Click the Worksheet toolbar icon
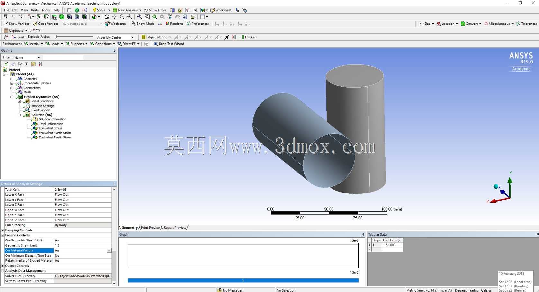The image size is (539, 292). (x=221, y=10)
